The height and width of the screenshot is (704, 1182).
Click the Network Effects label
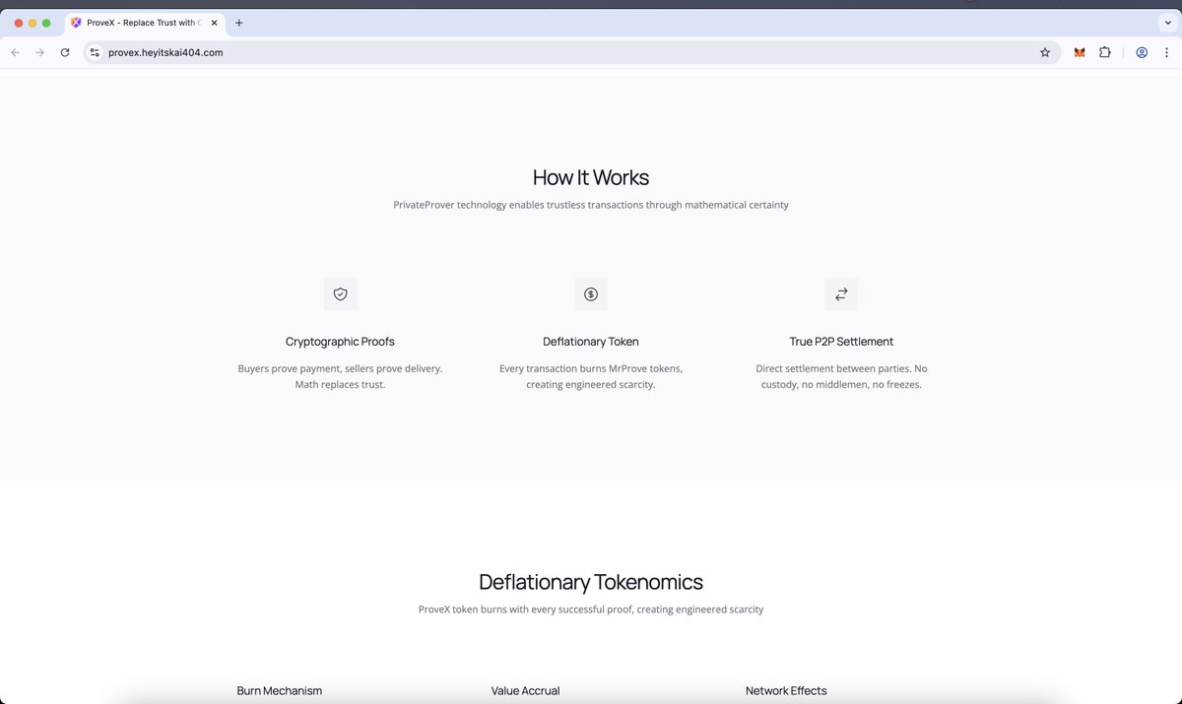coord(786,691)
